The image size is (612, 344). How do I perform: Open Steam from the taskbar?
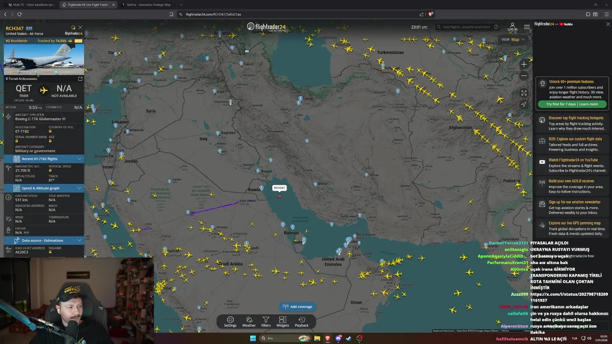349,338
